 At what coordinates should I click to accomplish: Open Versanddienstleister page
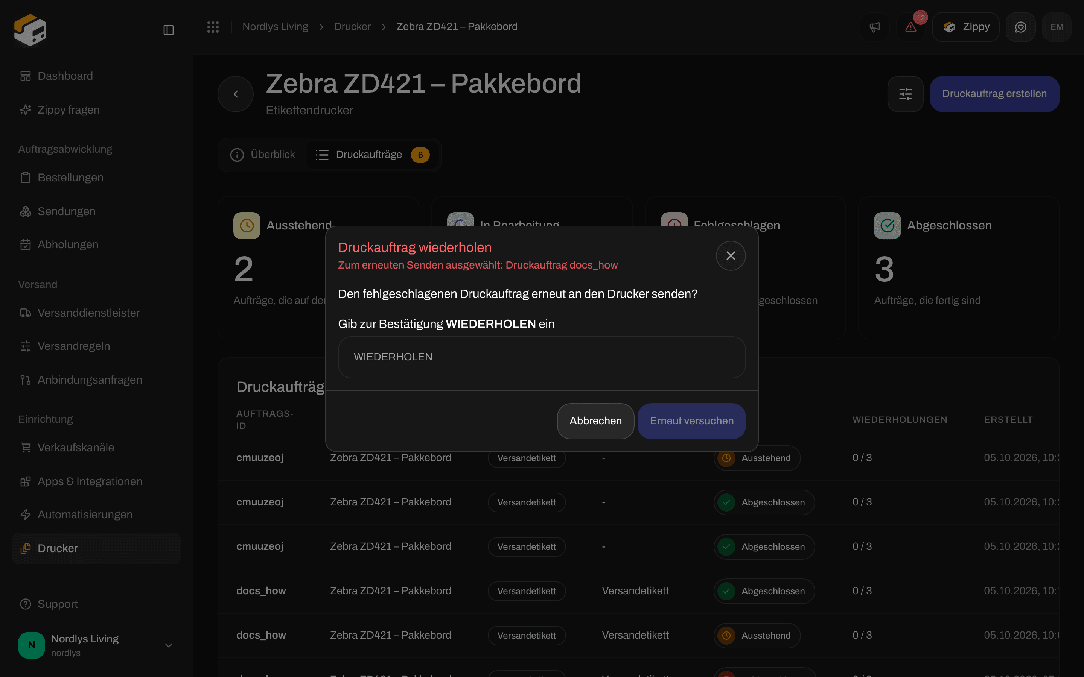[x=96, y=313]
